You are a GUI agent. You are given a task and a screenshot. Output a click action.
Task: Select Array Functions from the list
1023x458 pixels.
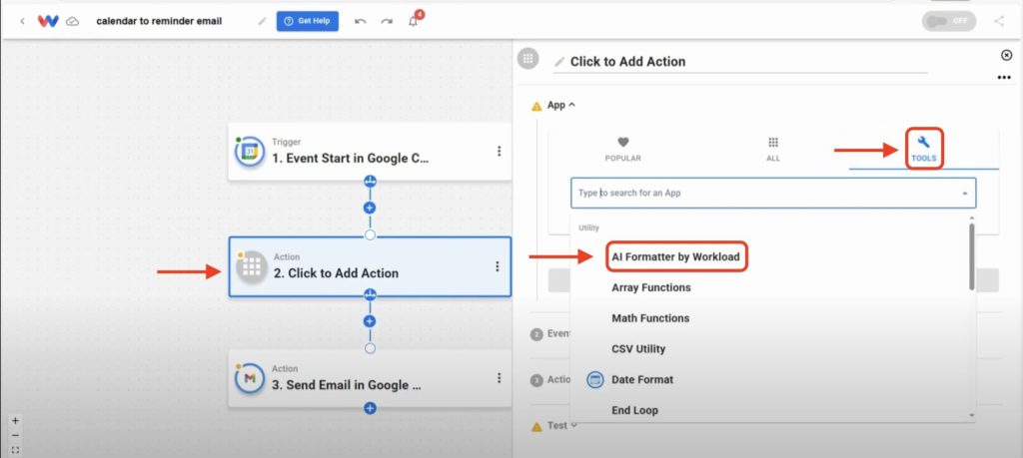(651, 287)
